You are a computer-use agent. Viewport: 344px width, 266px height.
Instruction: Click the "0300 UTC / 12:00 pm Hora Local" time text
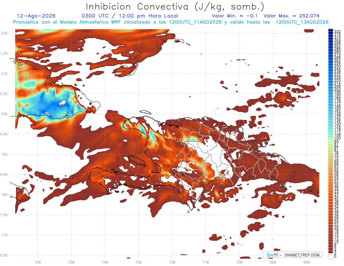click(x=130, y=16)
